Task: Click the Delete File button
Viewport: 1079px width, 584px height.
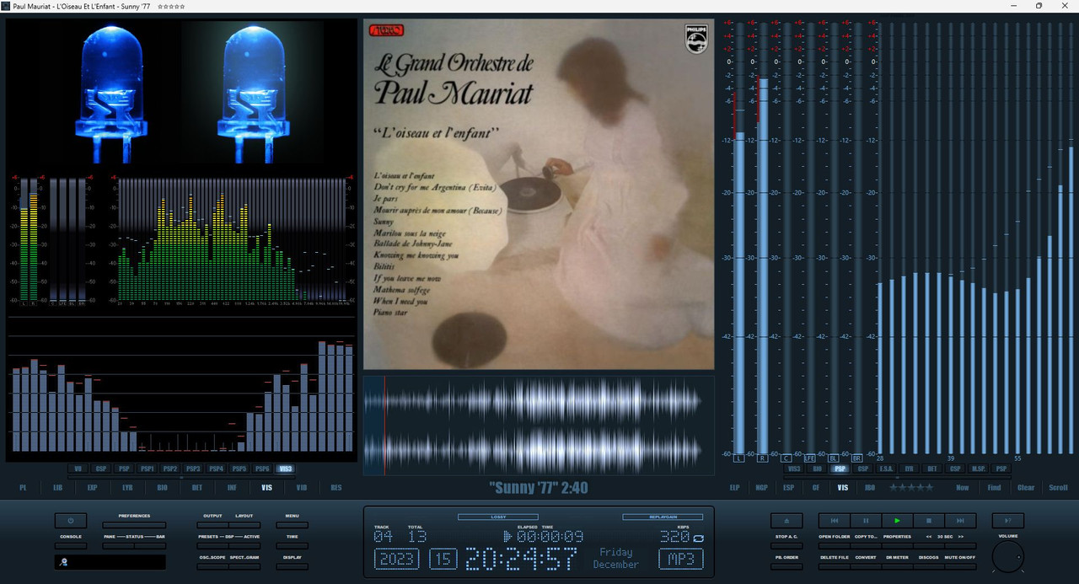Action: pyautogui.click(x=835, y=566)
